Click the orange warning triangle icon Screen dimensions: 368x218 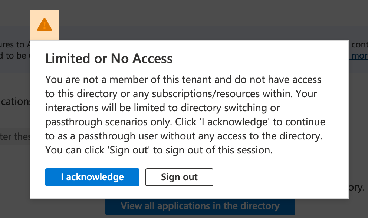tap(45, 24)
